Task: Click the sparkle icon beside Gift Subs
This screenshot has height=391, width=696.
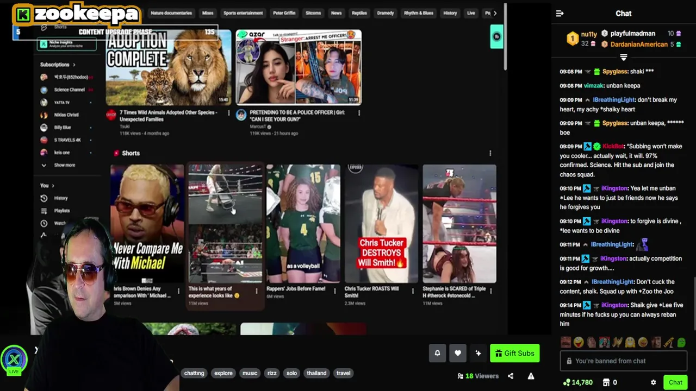Action: tap(478, 353)
